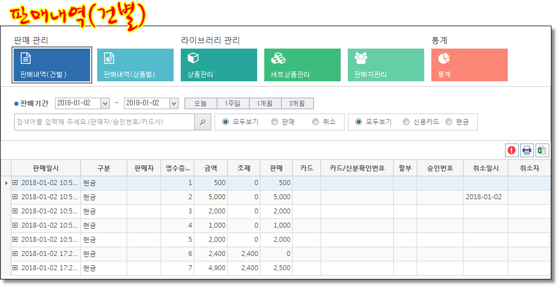558x286 pixels.
Task: Click the red alert icon above table
Action: (512, 151)
